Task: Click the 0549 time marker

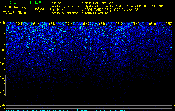Action: coord(152,24)
